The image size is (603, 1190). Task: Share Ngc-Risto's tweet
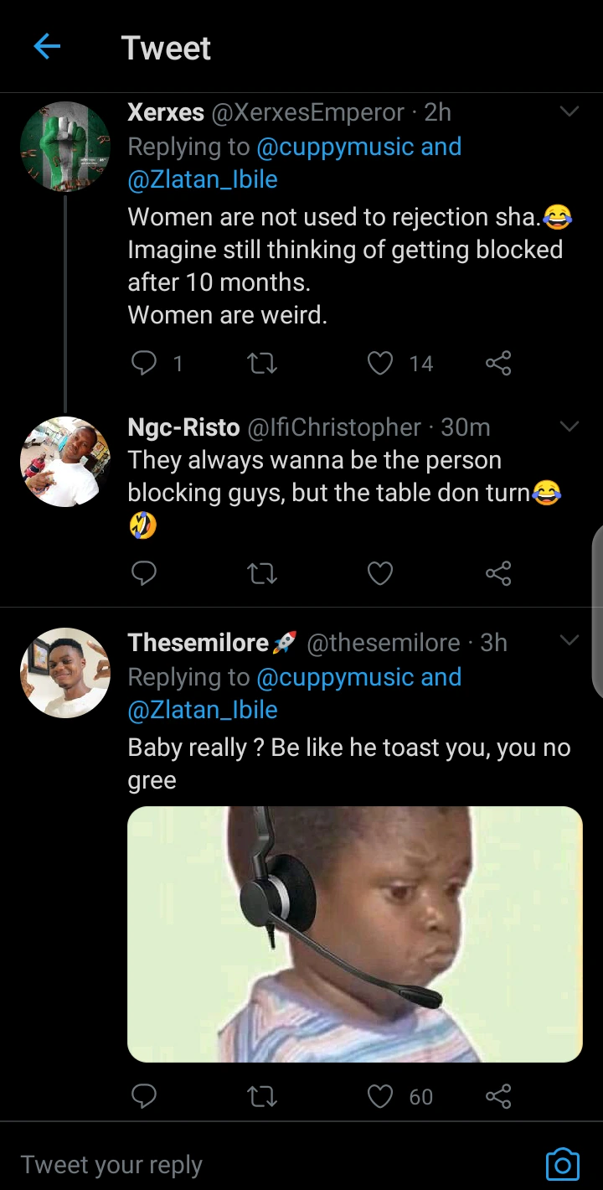(x=498, y=573)
